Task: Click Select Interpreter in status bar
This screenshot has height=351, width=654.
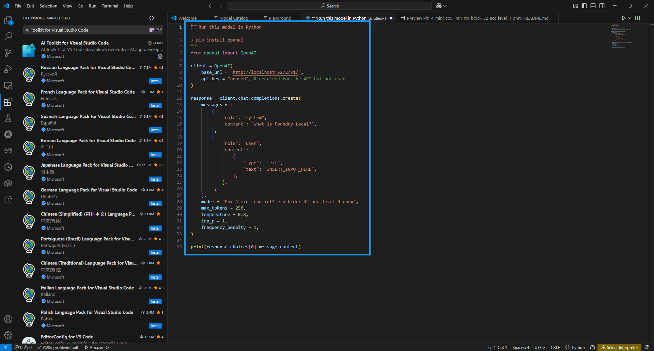Action: click(619, 347)
